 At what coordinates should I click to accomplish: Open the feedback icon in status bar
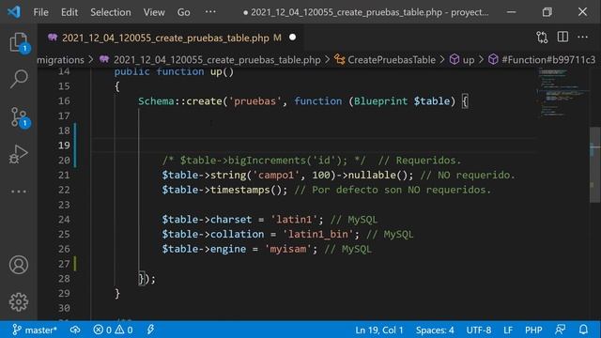pos(560,330)
